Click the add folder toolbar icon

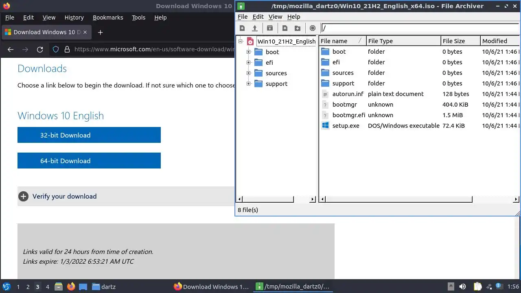[x=298, y=28]
